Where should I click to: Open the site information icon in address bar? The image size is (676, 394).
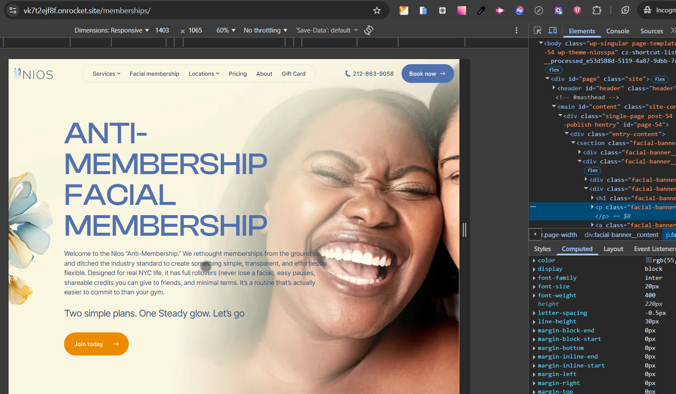pos(13,10)
